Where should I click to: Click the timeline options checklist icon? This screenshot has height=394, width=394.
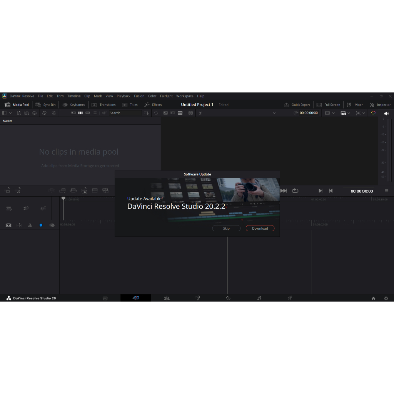coord(9,208)
